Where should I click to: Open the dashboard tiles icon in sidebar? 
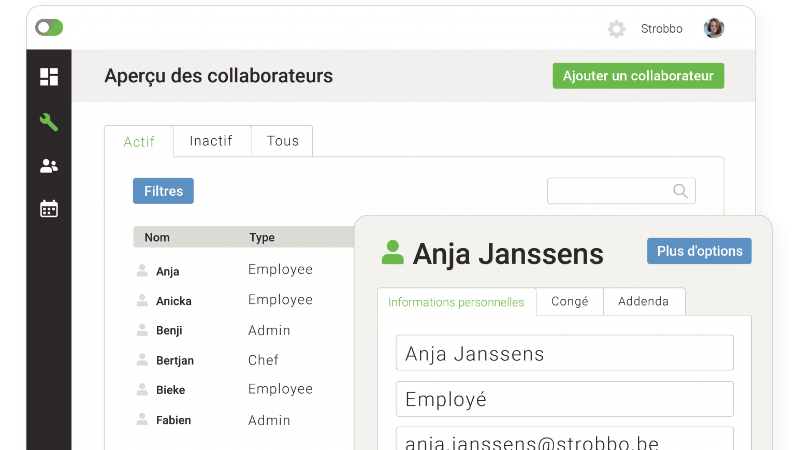pyautogui.click(x=49, y=77)
